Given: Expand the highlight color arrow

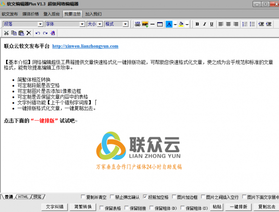Looking at the screenshot, I should point(187,24).
